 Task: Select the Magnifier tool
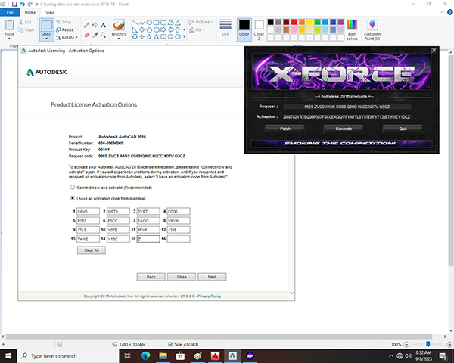click(103, 35)
